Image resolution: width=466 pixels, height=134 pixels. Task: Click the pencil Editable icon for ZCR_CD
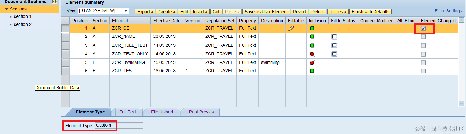click(x=291, y=28)
